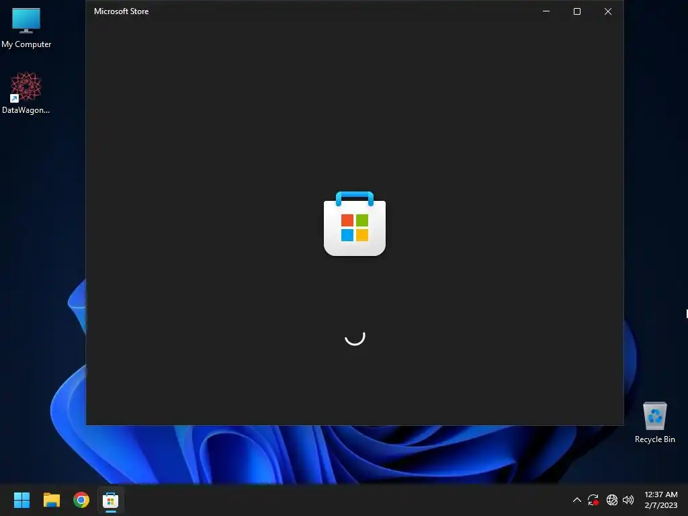The image size is (688, 516).
Task: Open the Windows Start menu
Action: (x=21, y=500)
